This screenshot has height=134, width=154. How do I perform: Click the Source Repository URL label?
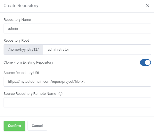pyautogui.click(x=22, y=73)
